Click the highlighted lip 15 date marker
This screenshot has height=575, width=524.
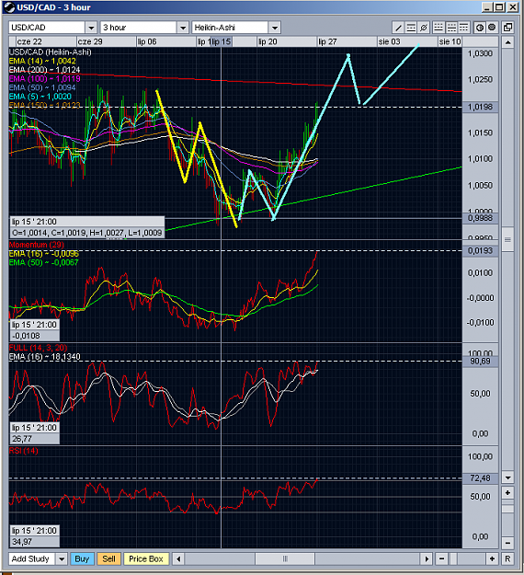tap(222, 41)
